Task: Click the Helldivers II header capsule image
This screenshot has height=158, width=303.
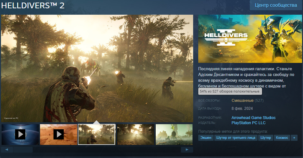Action: pyautogui.click(x=250, y=39)
